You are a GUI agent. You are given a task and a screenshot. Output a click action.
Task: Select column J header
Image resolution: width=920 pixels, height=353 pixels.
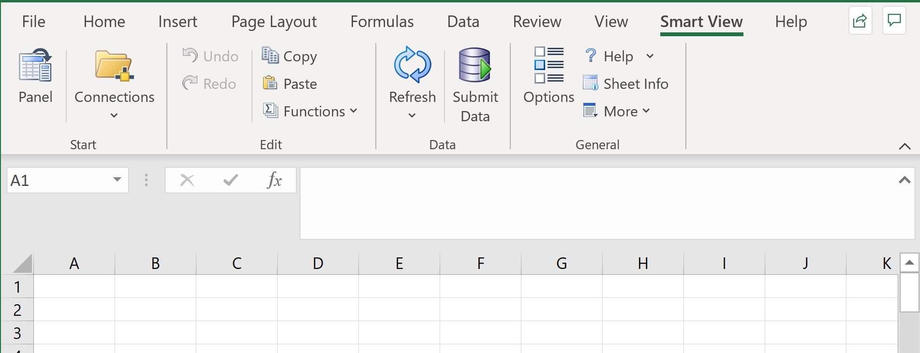(x=805, y=263)
